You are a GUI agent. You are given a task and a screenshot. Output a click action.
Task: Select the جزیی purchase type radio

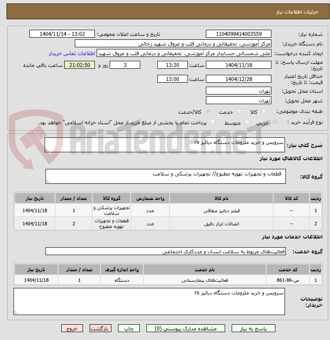click(275, 122)
